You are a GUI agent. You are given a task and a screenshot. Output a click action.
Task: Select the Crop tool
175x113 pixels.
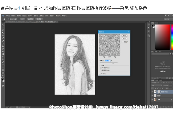point(3,35)
